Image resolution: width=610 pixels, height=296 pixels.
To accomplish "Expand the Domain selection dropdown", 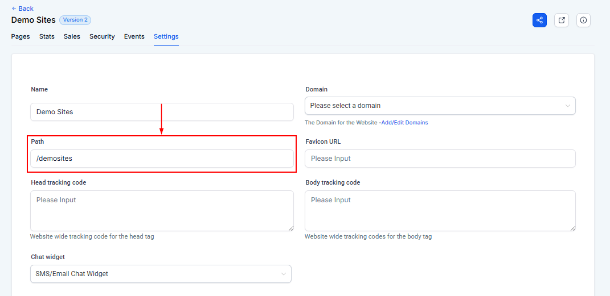I will pos(440,106).
